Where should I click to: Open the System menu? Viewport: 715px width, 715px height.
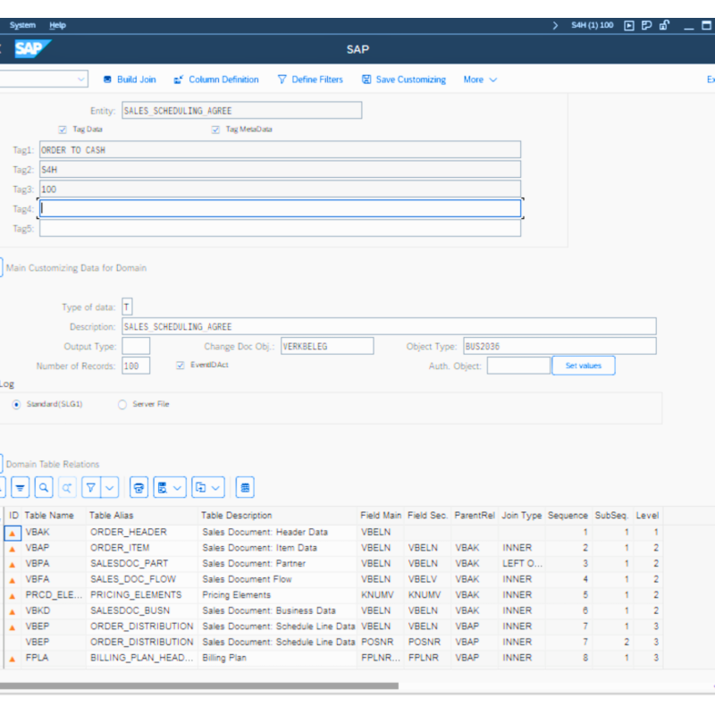coord(21,25)
